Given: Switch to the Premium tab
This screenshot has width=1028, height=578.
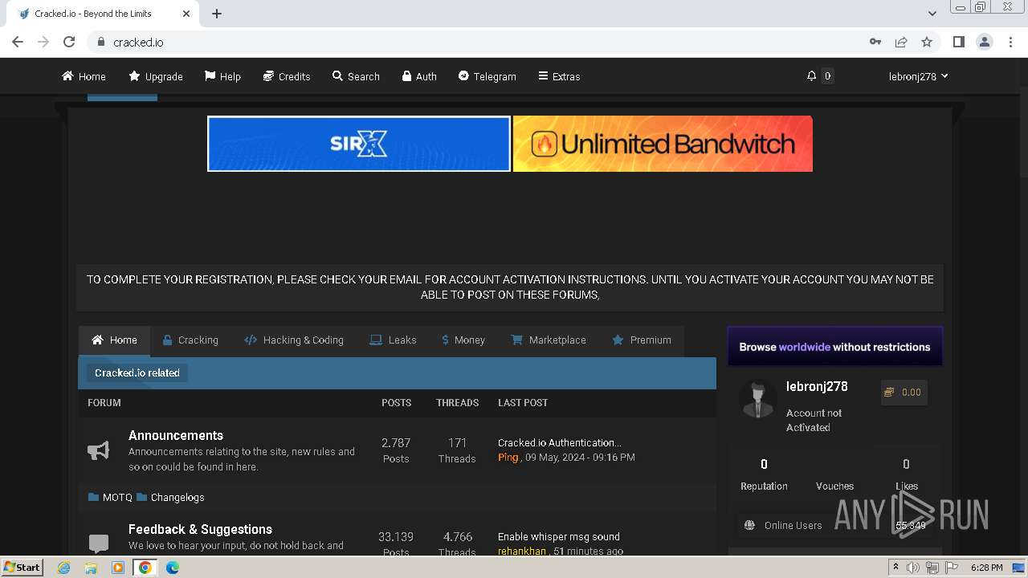Looking at the screenshot, I should [642, 340].
